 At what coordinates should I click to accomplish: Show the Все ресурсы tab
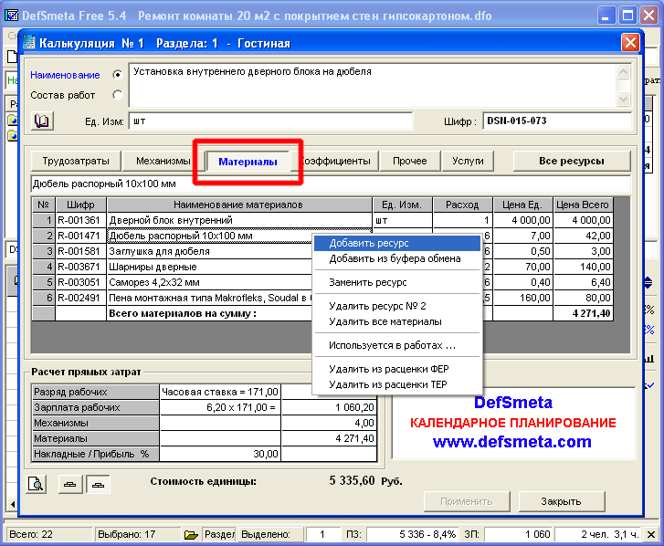coord(571,161)
